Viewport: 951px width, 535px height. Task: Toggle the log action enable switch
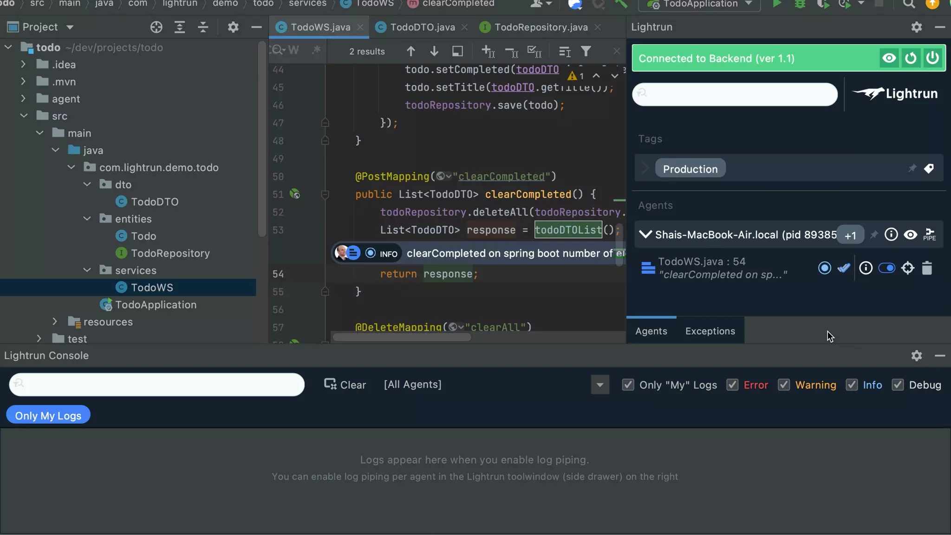pyautogui.click(x=886, y=268)
